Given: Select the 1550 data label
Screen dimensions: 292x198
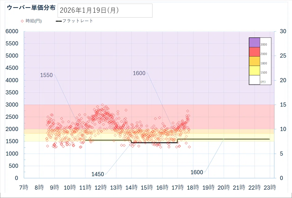Looking at the screenshot, I should [47, 75].
